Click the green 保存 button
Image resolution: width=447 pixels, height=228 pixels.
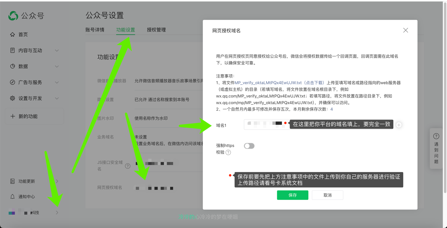click(292, 195)
